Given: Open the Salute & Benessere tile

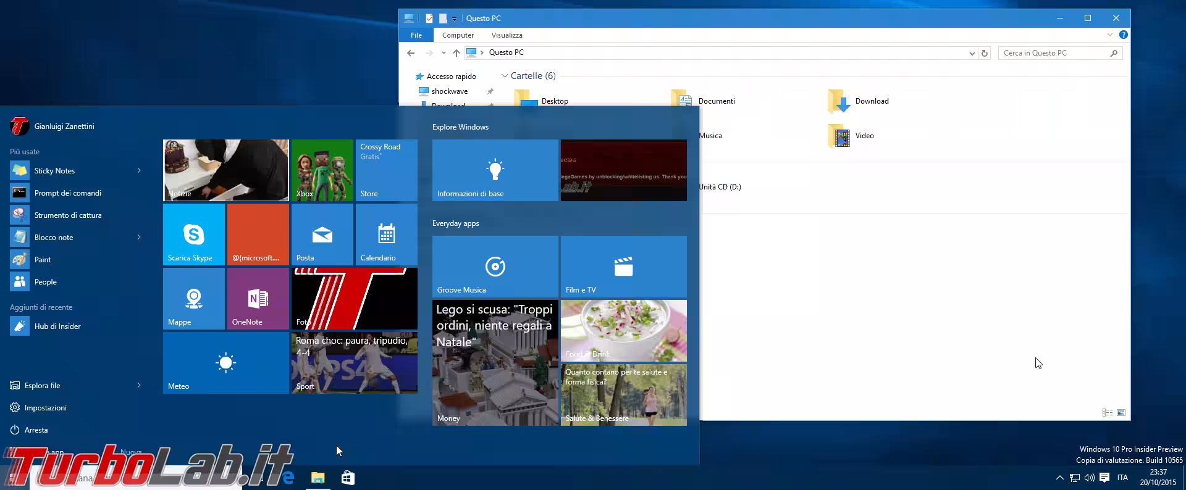Looking at the screenshot, I should coord(624,395).
